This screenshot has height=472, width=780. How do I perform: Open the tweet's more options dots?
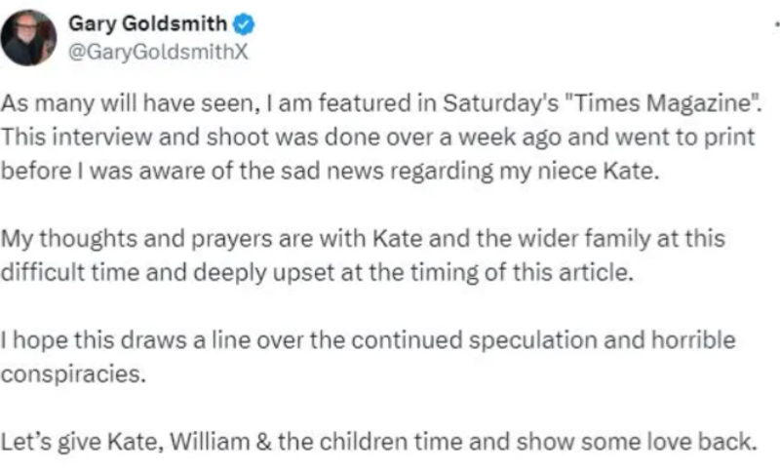coord(777,23)
